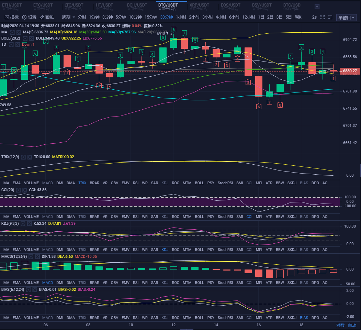Viewport: 361px width, 330px height.
Task: Close the BIAS(6,12,24) panel
Action: pos(35,290)
